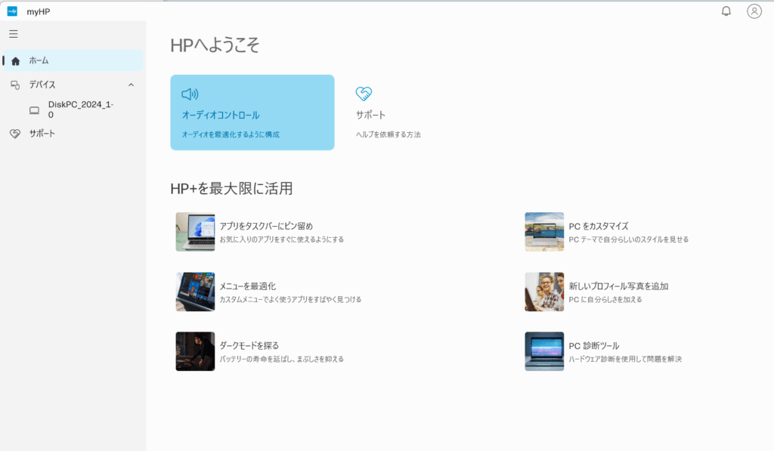Click PC テーマで自分らしいのスタイルを見せる text
This screenshot has width=774, height=451.
coord(628,239)
